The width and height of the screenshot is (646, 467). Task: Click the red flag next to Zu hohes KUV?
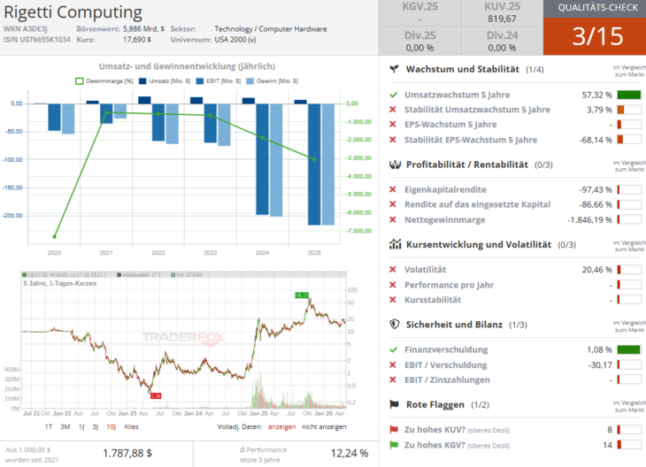tap(394, 430)
